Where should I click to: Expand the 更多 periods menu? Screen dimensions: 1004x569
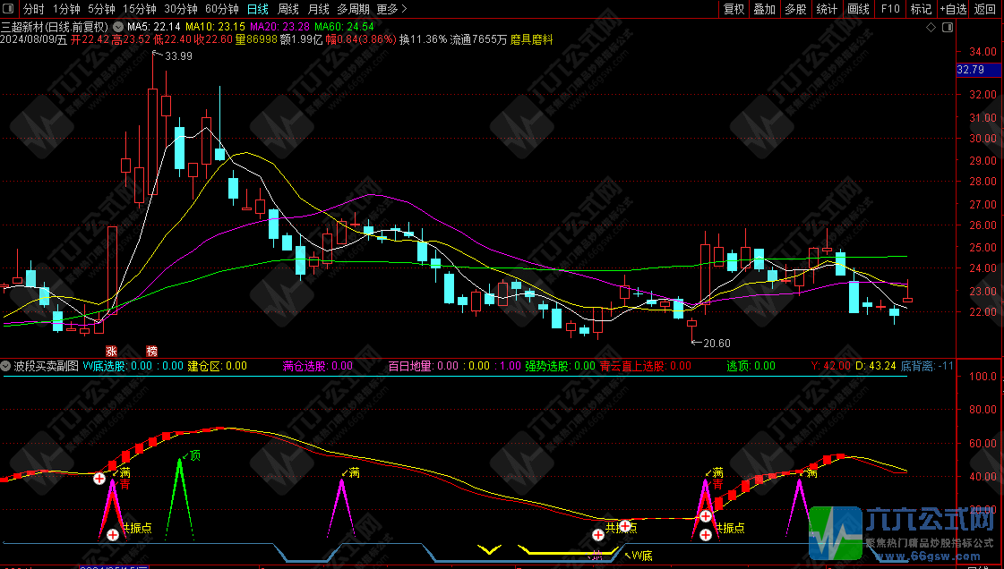(391, 9)
